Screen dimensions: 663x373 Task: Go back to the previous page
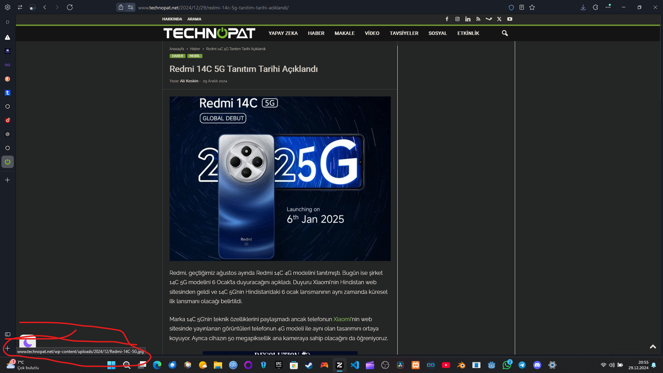tap(45, 7)
